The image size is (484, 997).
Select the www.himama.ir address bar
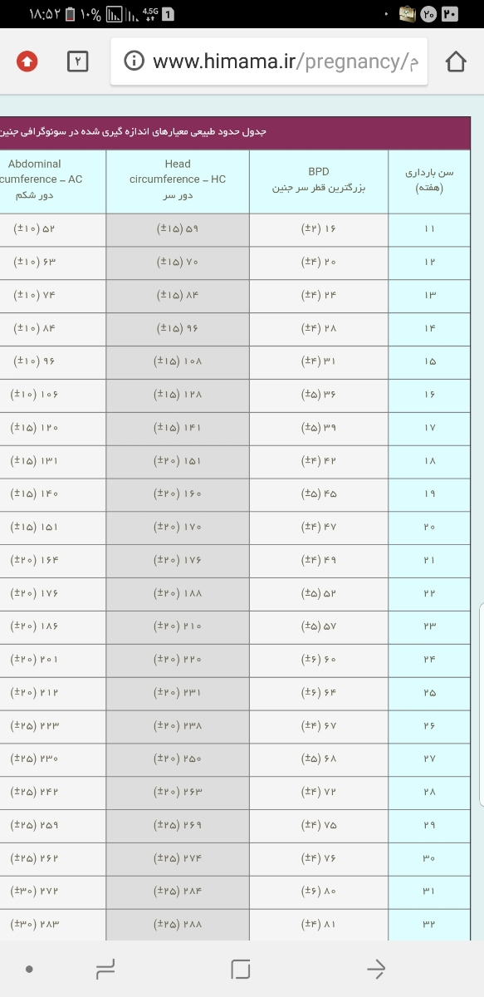point(269,61)
